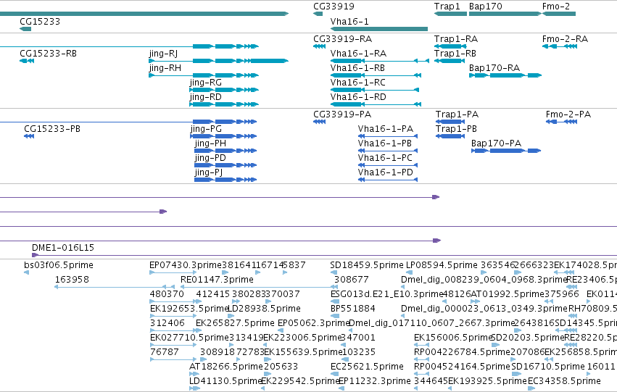Select protein Vha16-1-PD
Image resolution: width=617 pixels, height=392 pixels.
(388, 180)
